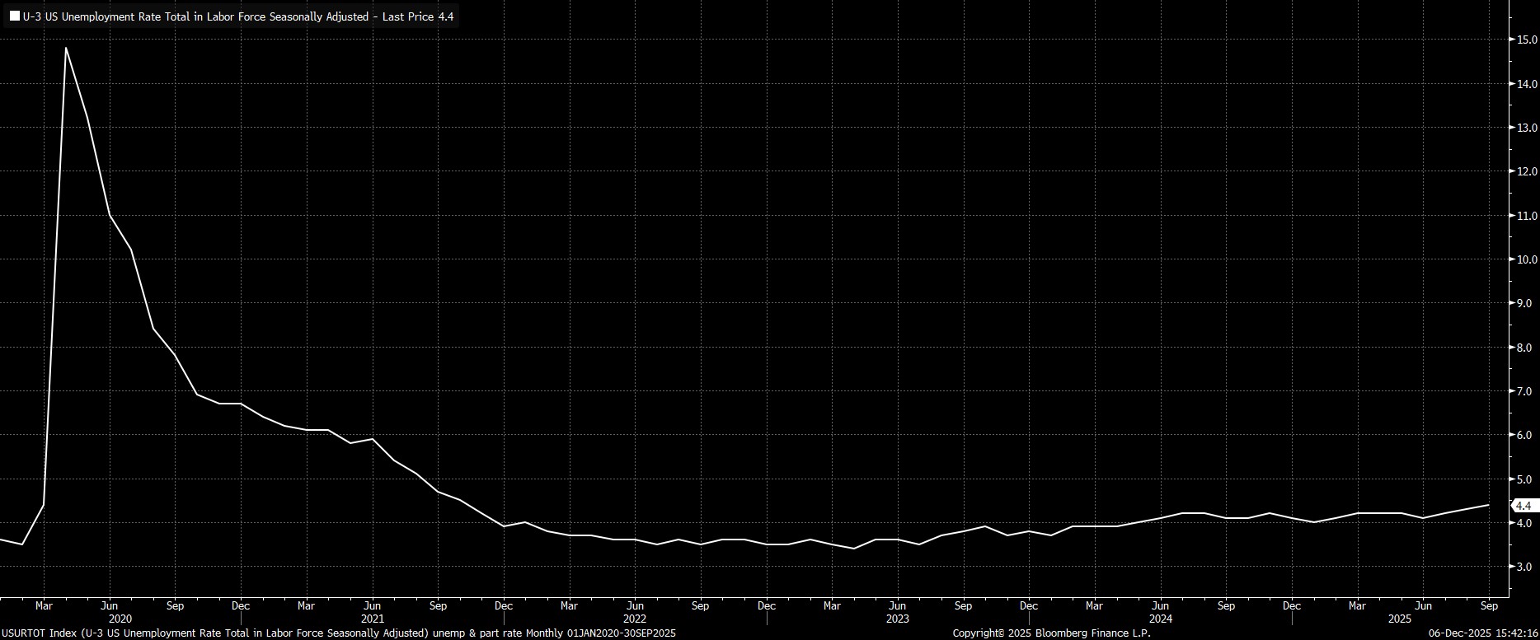Pick the 7.0 y-axis value label
The width and height of the screenshot is (1540, 640).
(1525, 391)
